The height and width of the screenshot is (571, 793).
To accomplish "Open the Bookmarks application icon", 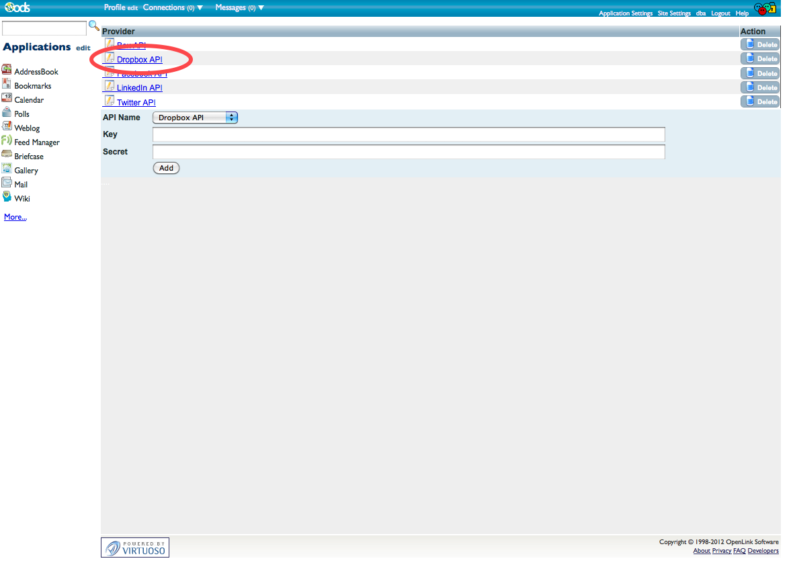I will (x=7, y=85).
